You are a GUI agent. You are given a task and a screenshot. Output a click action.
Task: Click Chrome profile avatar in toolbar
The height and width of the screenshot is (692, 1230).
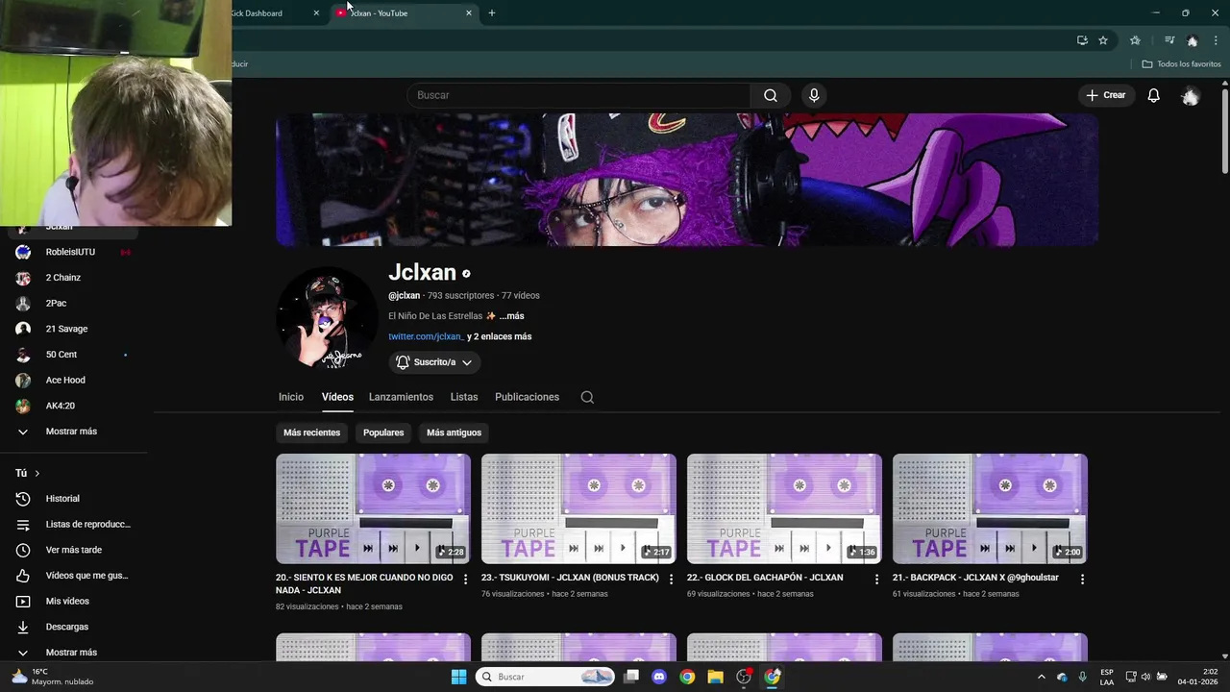coord(1193,40)
